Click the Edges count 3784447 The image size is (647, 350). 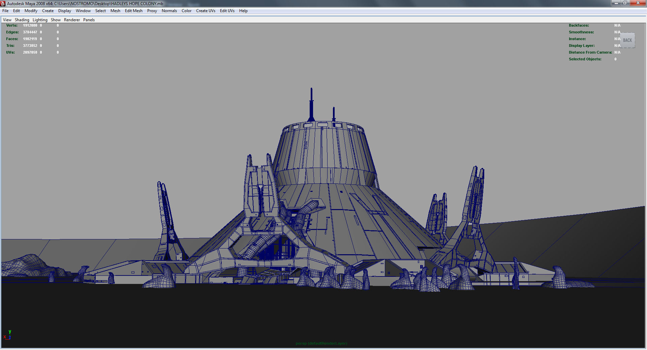click(30, 32)
